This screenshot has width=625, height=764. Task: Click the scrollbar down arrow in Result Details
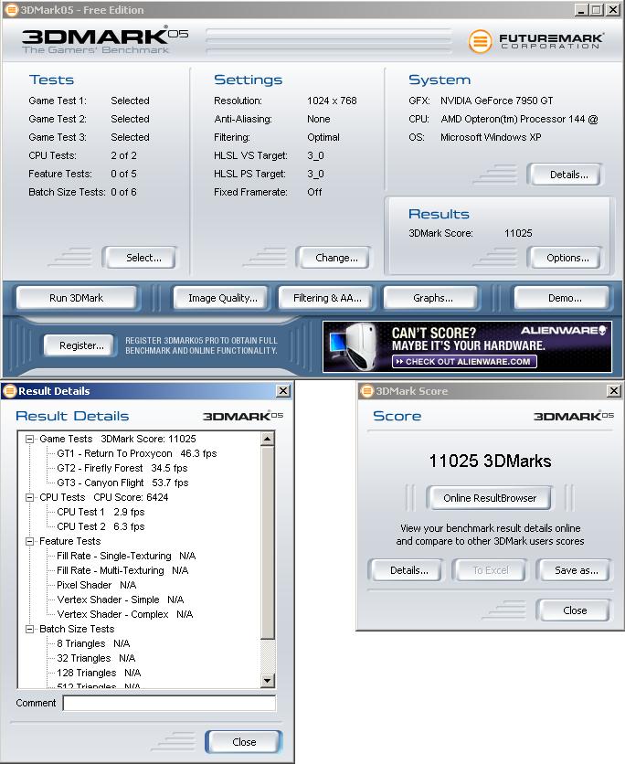click(x=268, y=680)
